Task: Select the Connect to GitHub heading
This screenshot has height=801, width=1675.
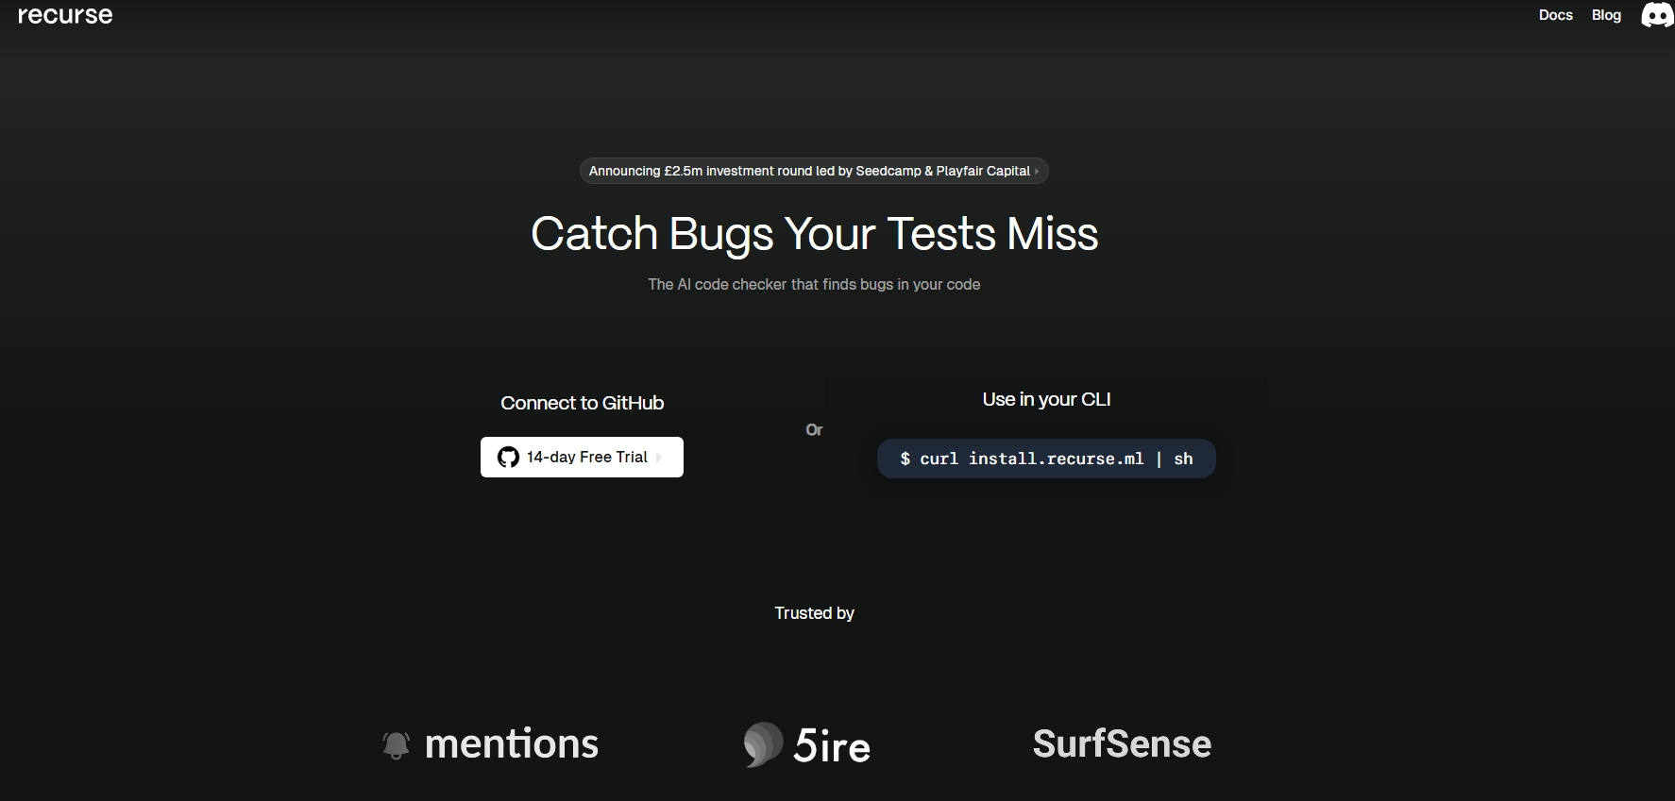Action: click(x=582, y=403)
